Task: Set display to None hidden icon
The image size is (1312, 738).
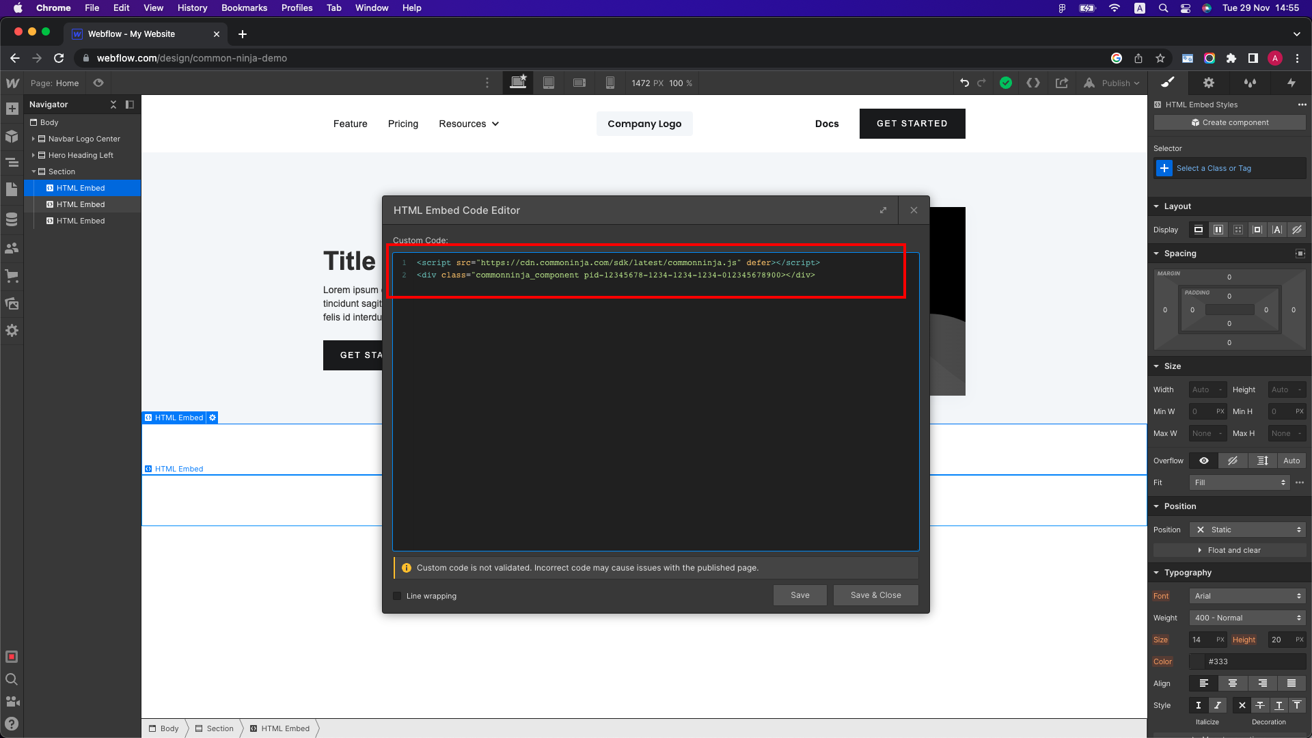Action: (1297, 230)
